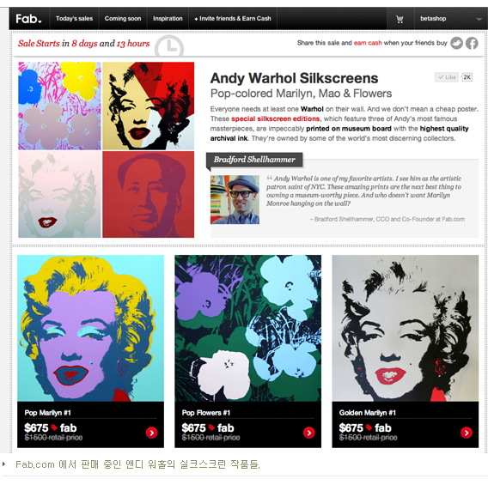The width and height of the screenshot is (488, 491).
Task: Click Bradford Shellhammer's portrait photo
Action: click(235, 199)
